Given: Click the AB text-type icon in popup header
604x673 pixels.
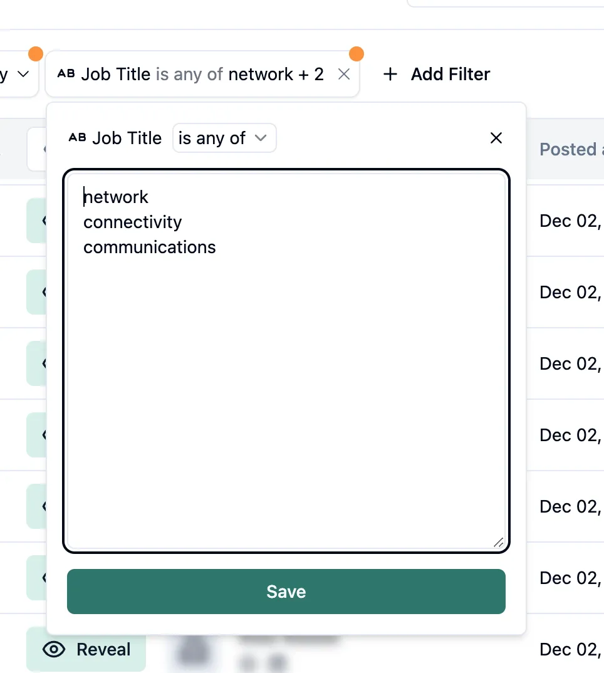Looking at the screenshot, I should pos(76,138).
